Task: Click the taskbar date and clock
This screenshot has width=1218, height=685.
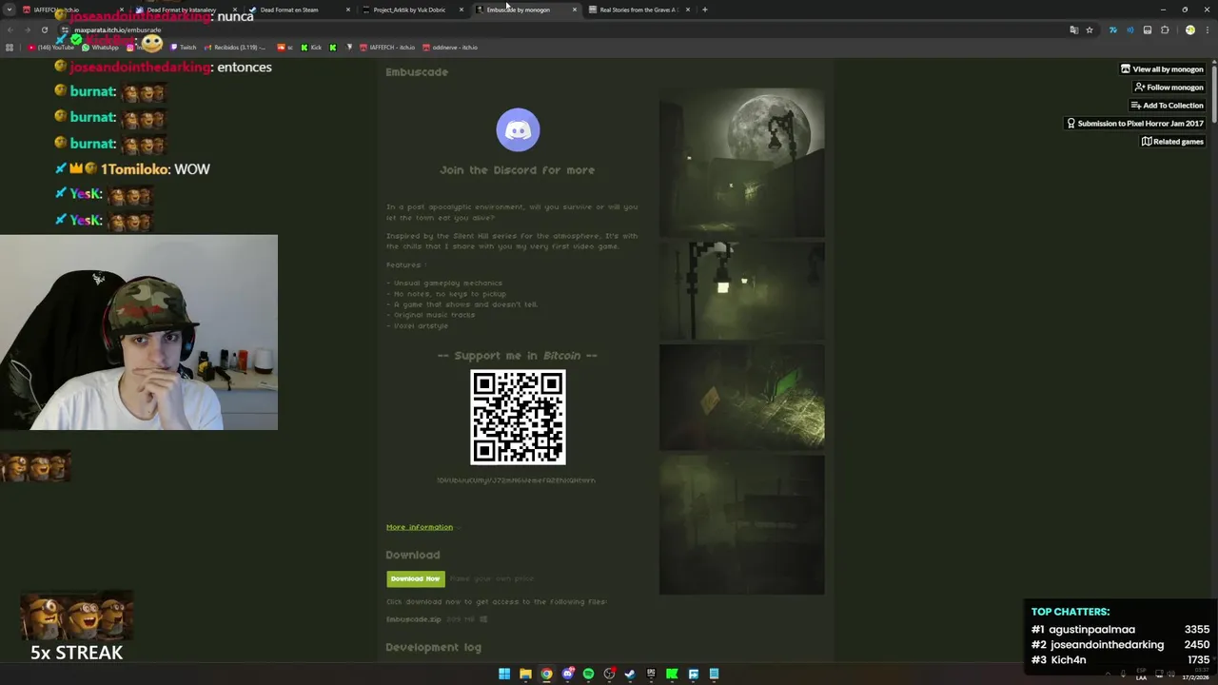Action: tap(1197, 674)
